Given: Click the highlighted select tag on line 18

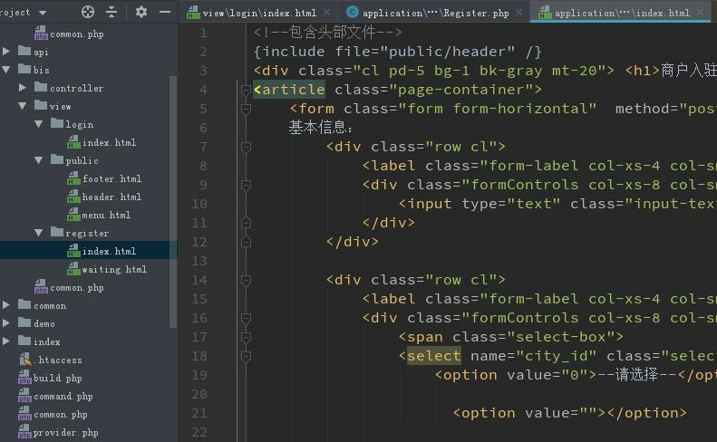Looking at the screenshot, I should (x=434, y=356).
